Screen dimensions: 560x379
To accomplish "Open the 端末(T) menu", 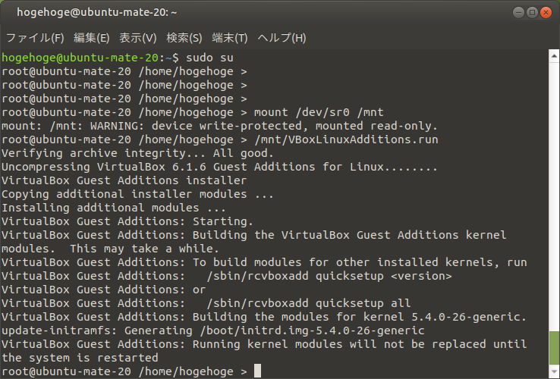I will click(230, 38).
